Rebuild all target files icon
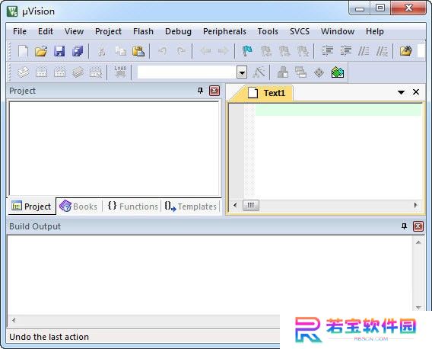This screenshot has height=349, width=432. click(x=60, y=72)
